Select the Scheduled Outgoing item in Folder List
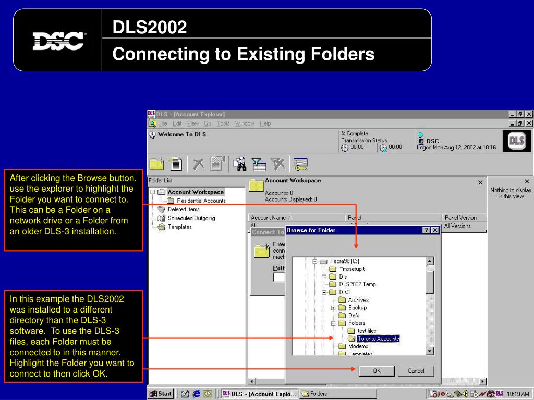 (191, 218)
